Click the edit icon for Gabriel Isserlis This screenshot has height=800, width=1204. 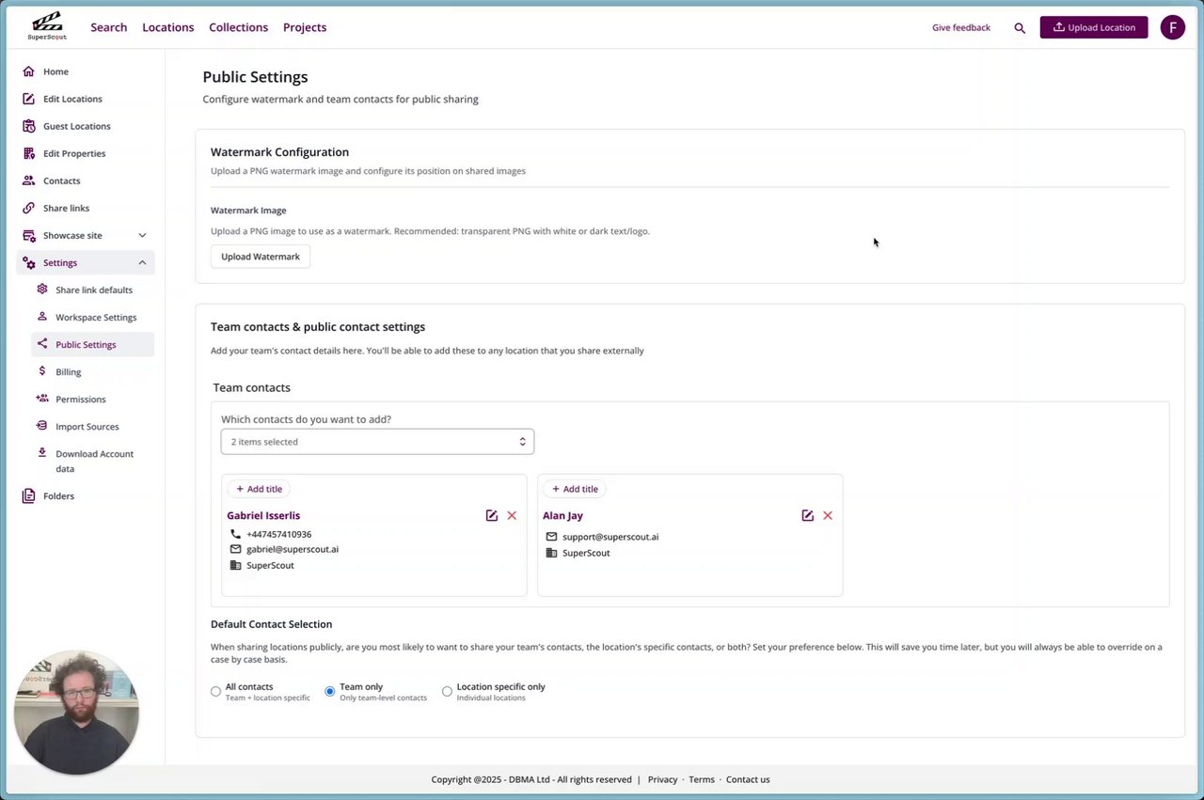coord(491,515)
